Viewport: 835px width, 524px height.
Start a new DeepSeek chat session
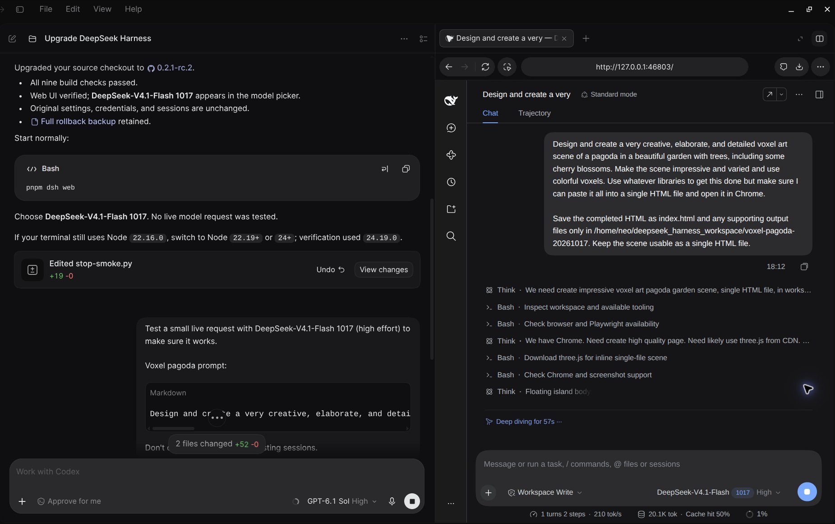(451, 128)
